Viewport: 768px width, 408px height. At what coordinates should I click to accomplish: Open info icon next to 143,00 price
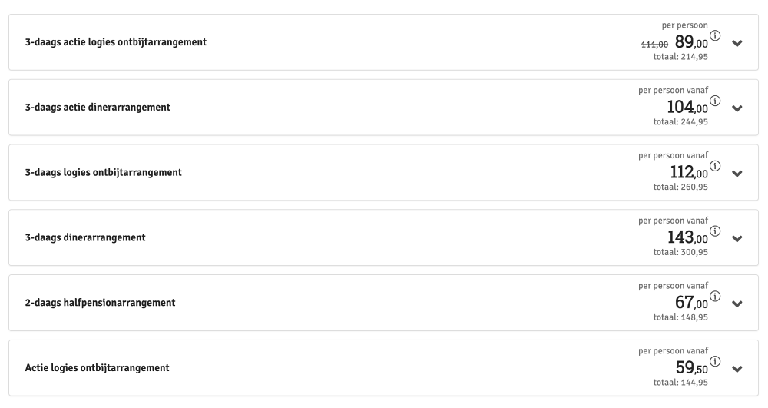pos(715,231)
